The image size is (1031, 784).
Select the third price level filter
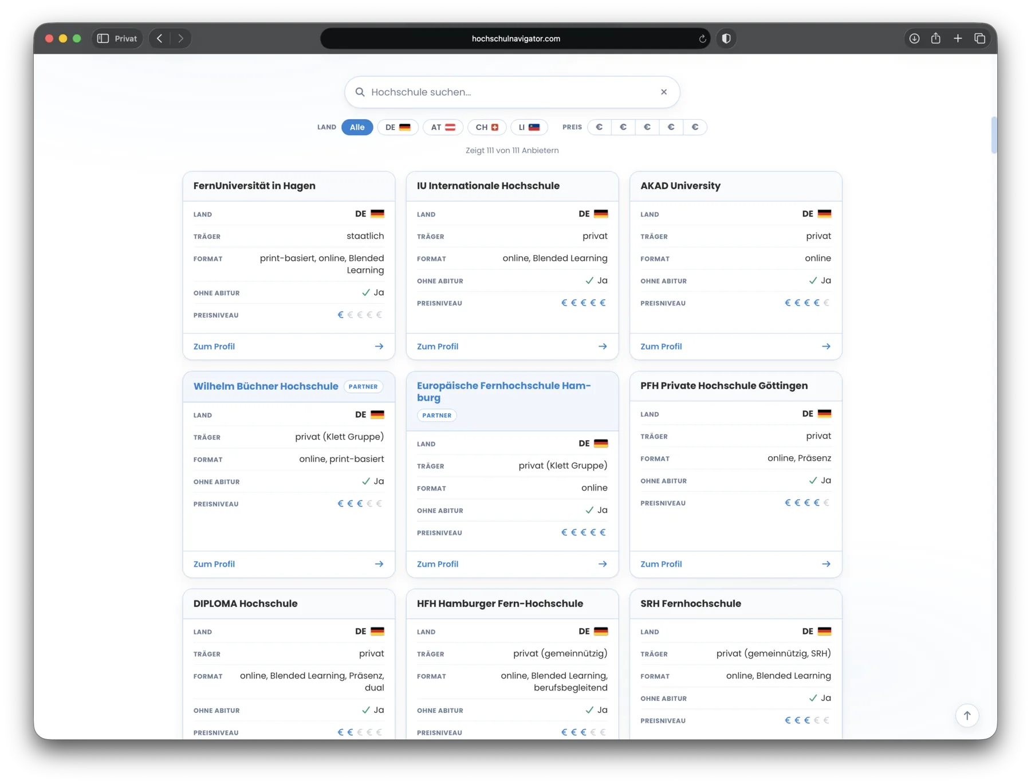[x=647, y=127]
